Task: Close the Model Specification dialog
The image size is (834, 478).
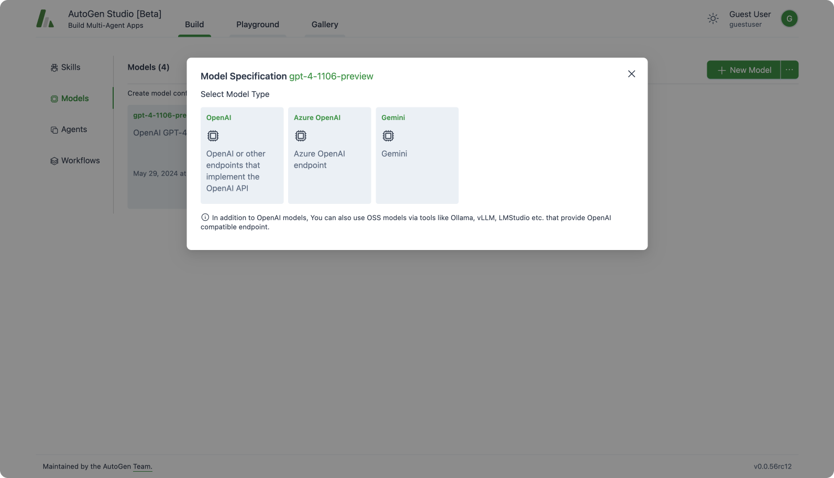Action: [x=631, y=74]
